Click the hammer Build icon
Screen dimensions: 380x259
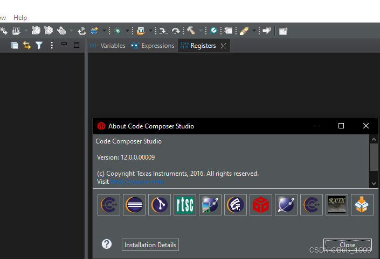191,31
